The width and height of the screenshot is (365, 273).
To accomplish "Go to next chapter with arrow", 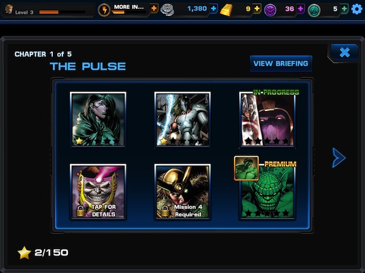I will [x=339, y=158].
